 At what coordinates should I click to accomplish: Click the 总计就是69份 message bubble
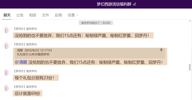click(x=28, y=93)
